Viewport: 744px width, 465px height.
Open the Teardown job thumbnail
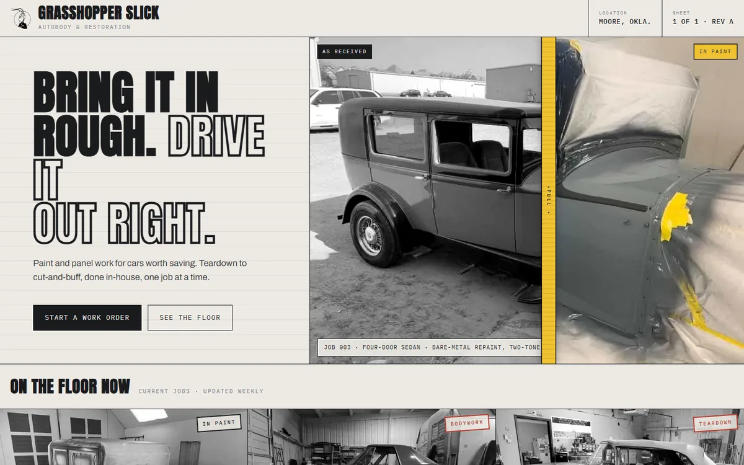(x=620, y=437)
